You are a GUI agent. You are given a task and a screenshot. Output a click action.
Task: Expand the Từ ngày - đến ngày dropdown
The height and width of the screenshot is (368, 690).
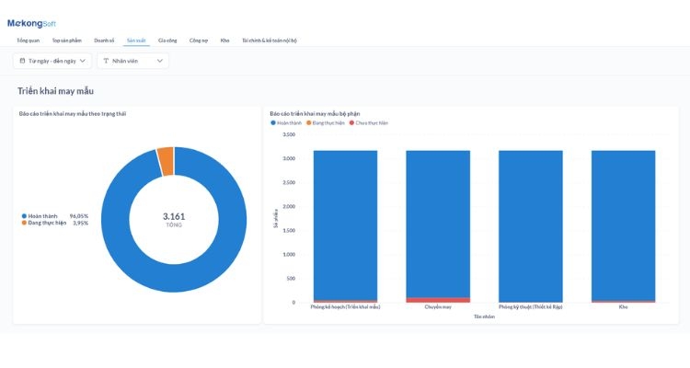(85, 61)
